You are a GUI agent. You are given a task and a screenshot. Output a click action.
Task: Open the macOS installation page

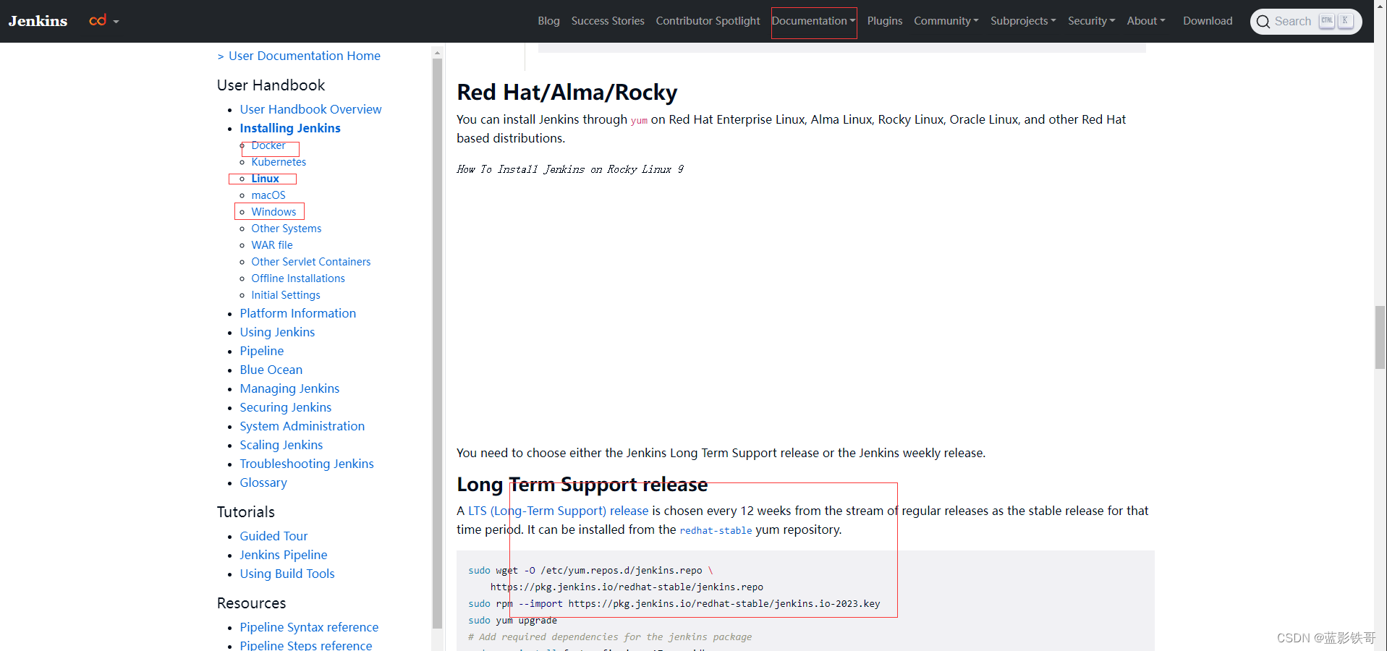pyautogui.click(x=268, y=195)
